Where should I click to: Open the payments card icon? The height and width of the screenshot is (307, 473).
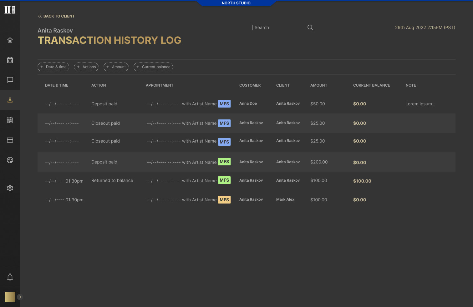point(10,140)
